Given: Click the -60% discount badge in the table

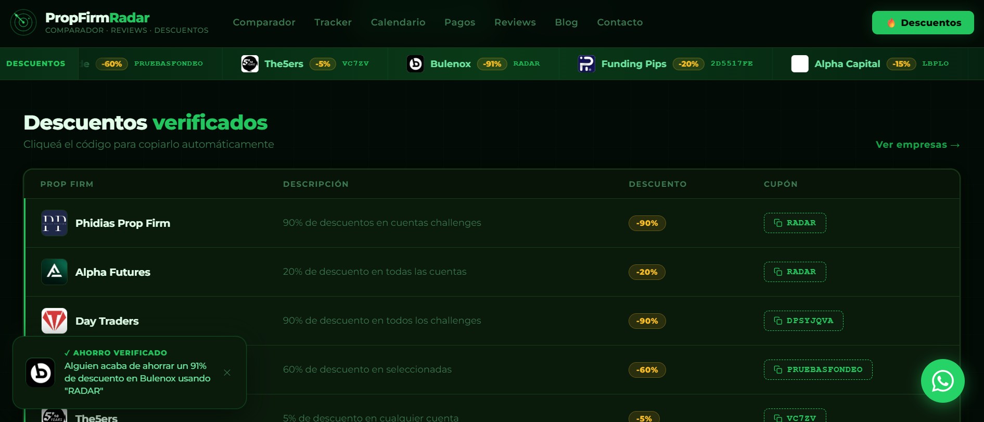Looking at the screenshot, I should click(647, 370).
